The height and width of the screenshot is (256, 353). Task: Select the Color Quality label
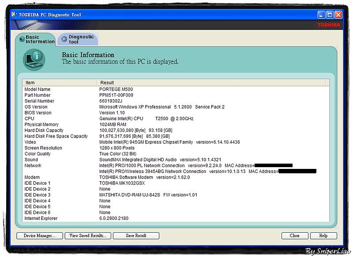tap(38, 154)
